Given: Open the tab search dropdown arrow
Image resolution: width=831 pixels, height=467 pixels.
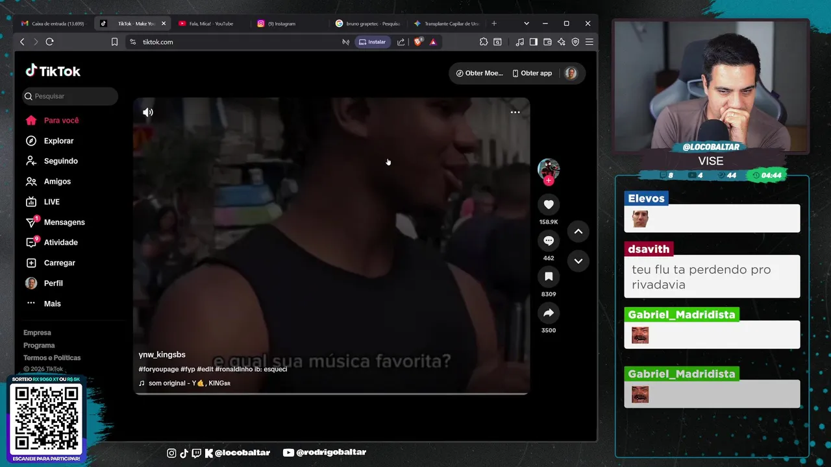Looking at the screenshot, I should (x=527, y=23).
